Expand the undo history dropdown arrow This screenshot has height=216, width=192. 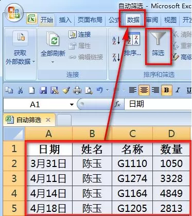point(107,90)
